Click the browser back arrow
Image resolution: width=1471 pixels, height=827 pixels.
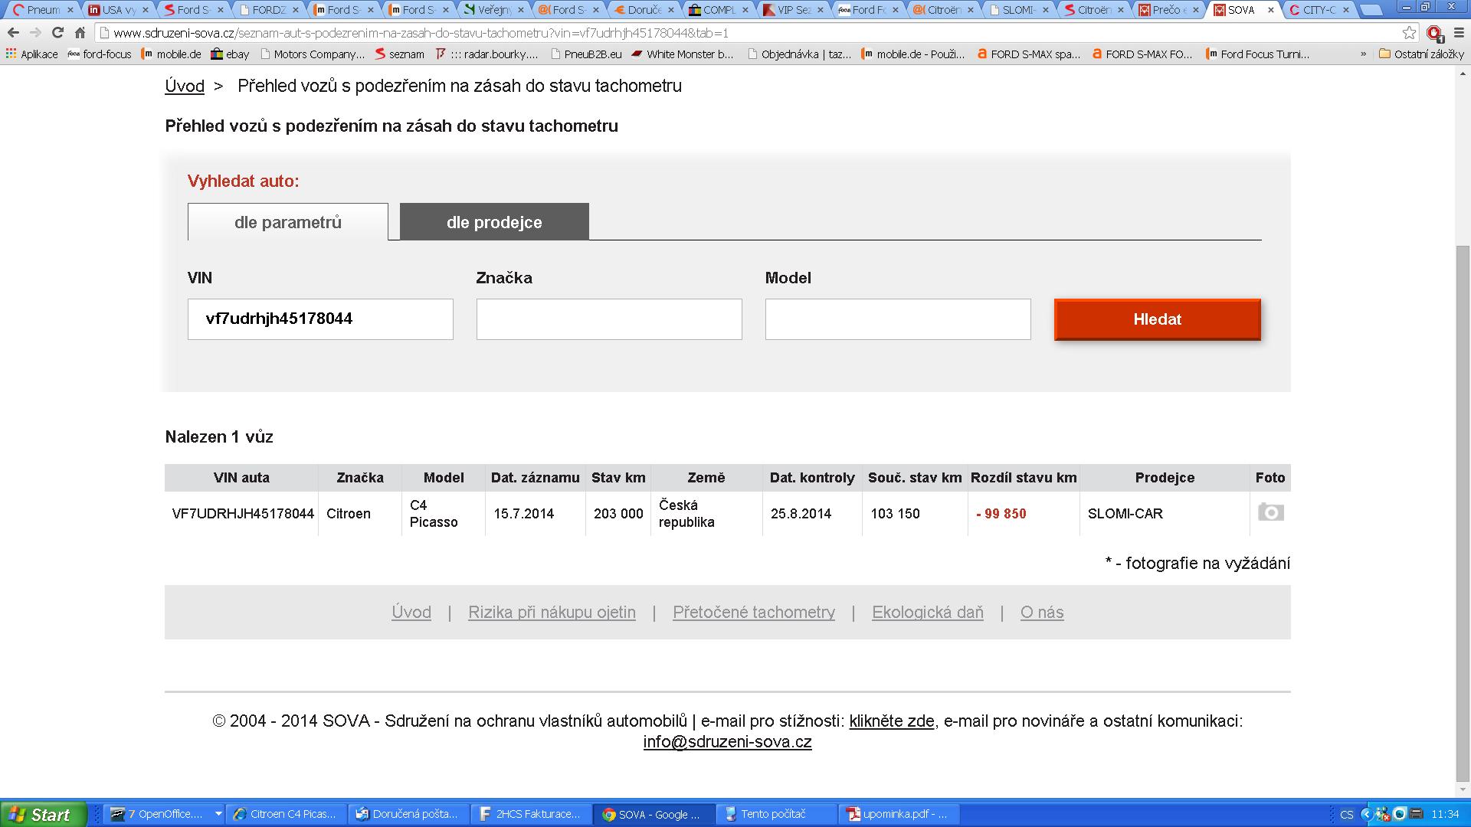pos(13,33)
